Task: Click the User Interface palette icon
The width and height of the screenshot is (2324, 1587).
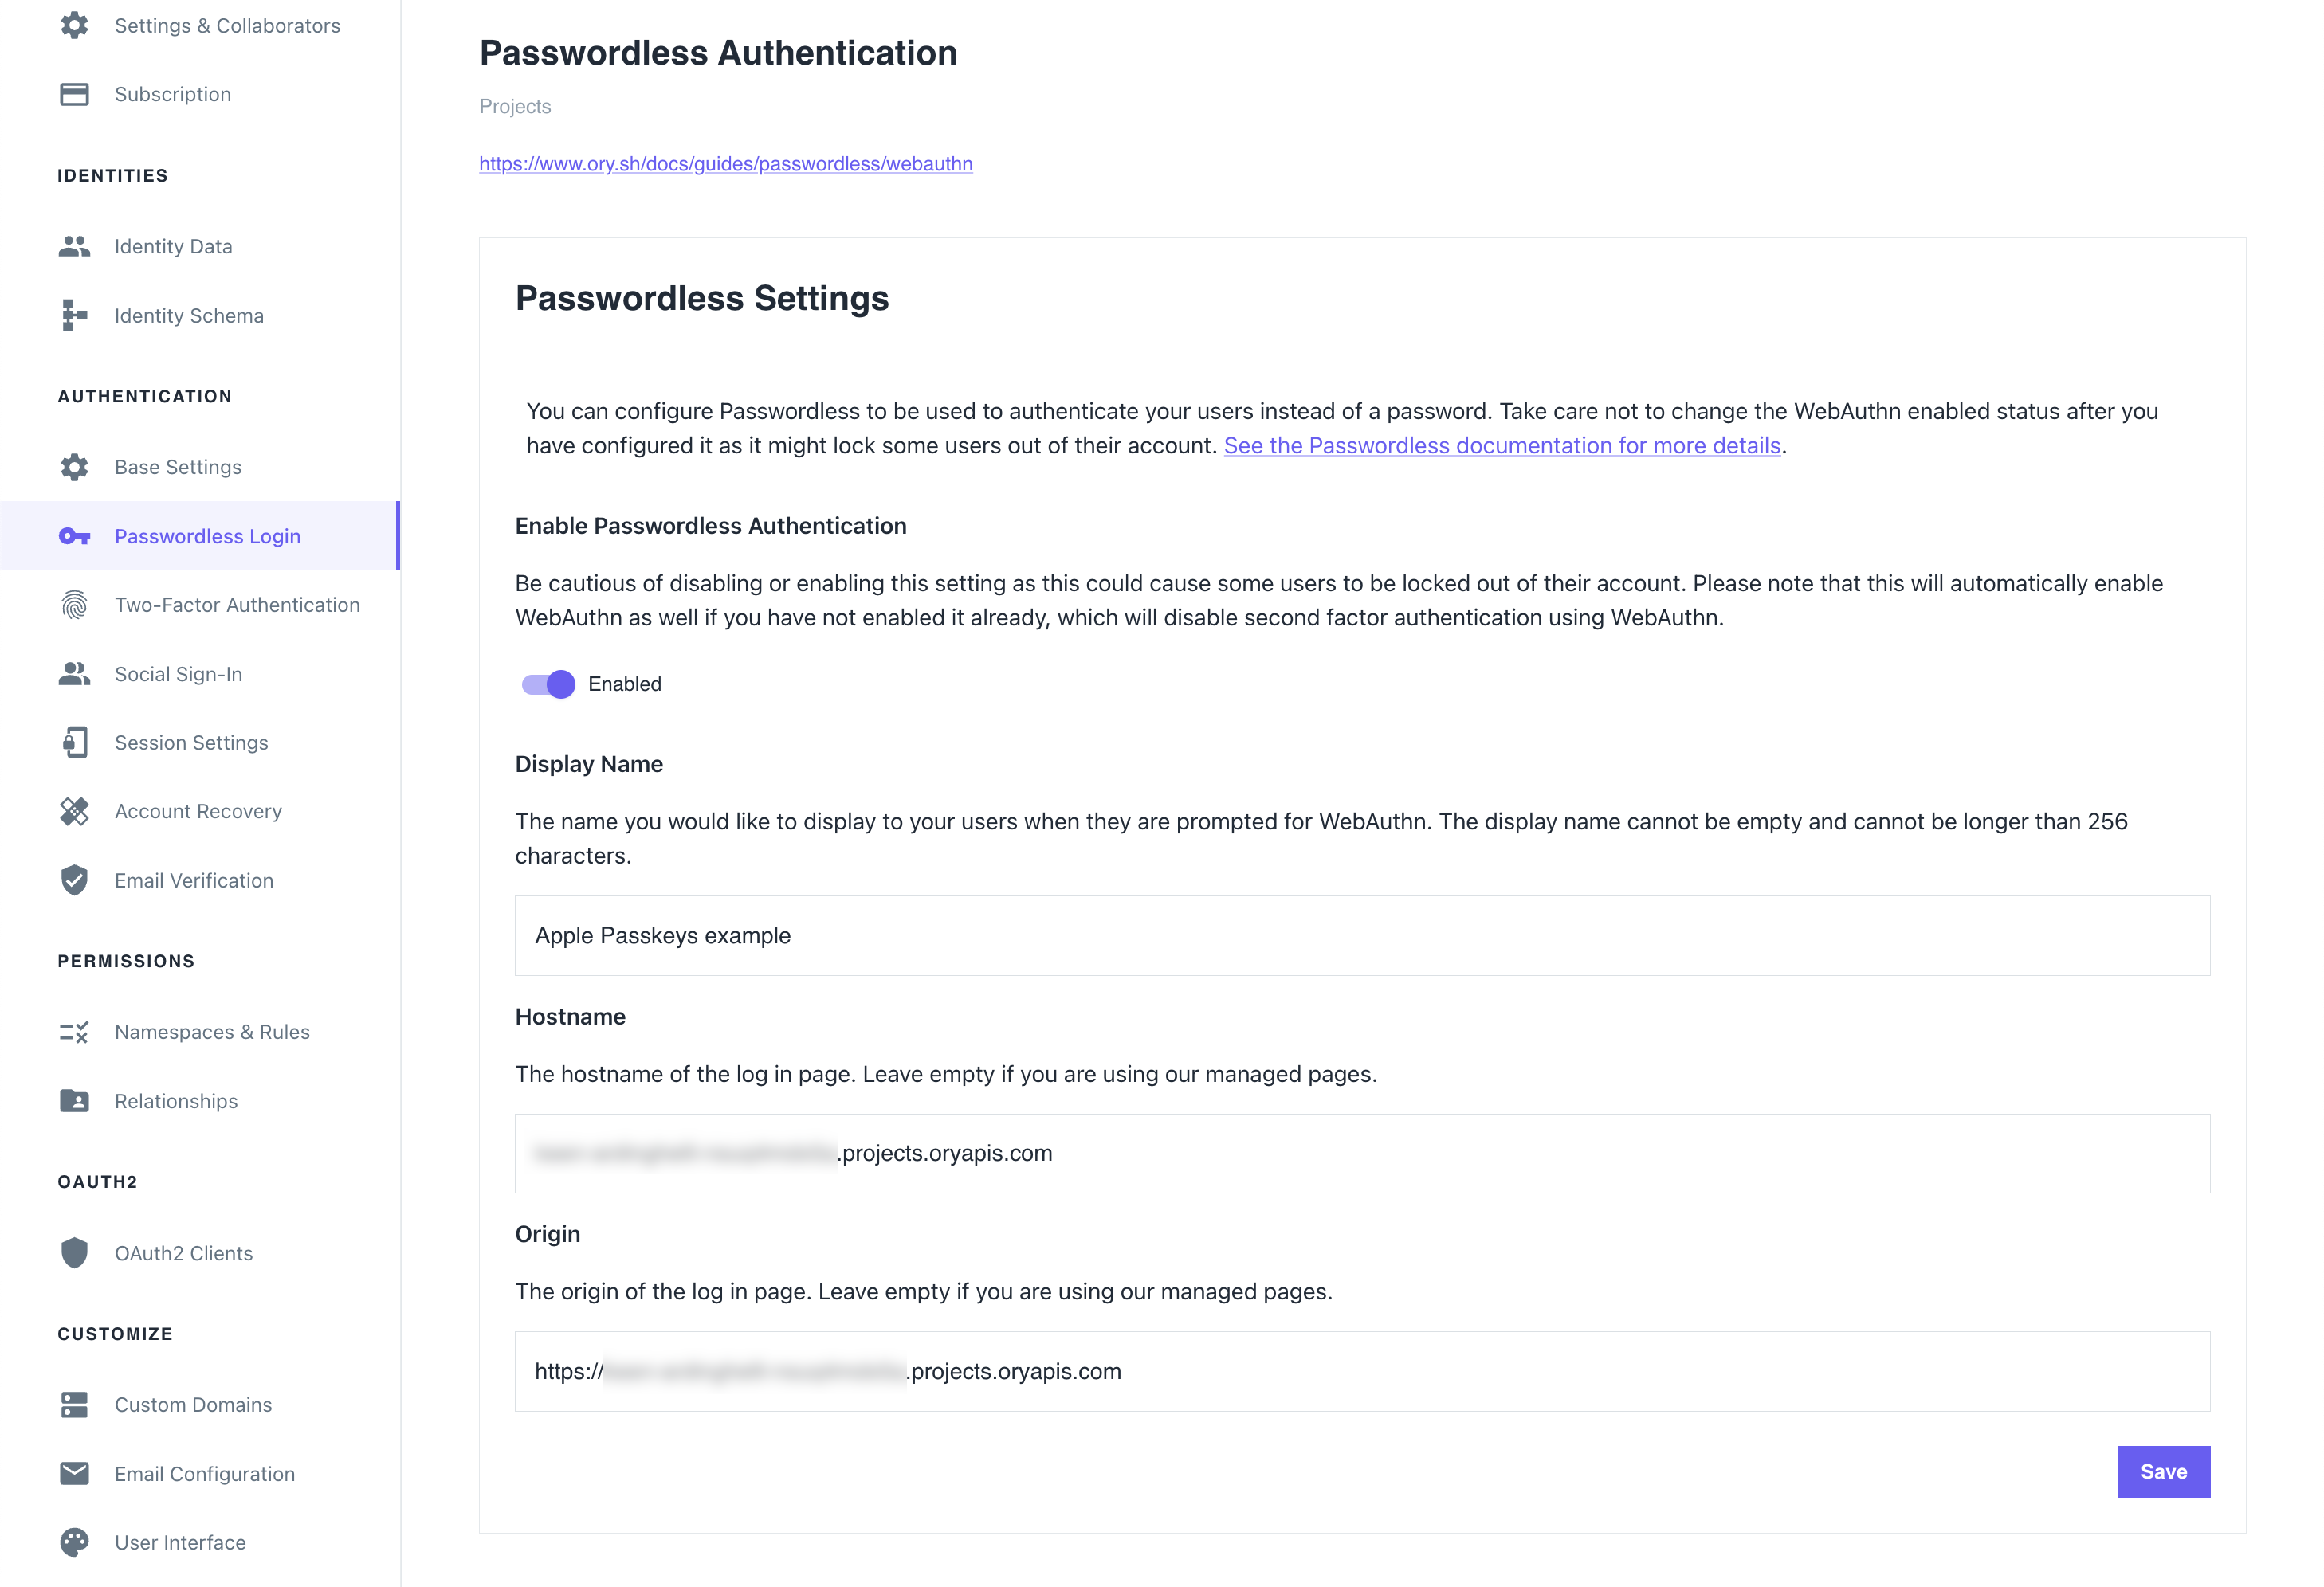Action: tap(74, 1542)
